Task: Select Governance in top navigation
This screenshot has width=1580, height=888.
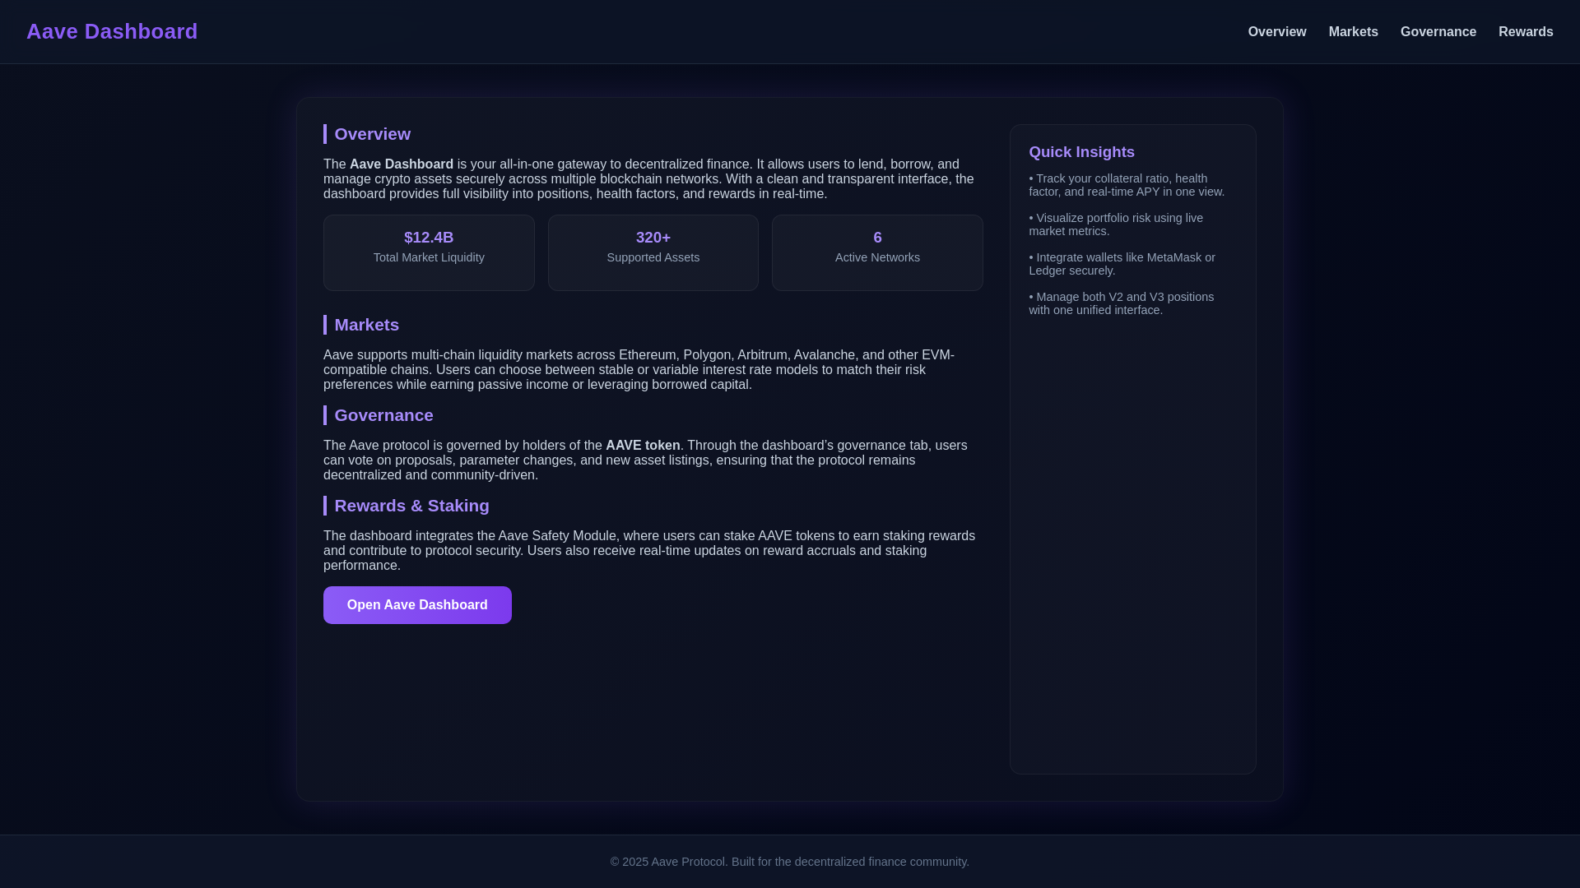Action: tap(1438, 32)
